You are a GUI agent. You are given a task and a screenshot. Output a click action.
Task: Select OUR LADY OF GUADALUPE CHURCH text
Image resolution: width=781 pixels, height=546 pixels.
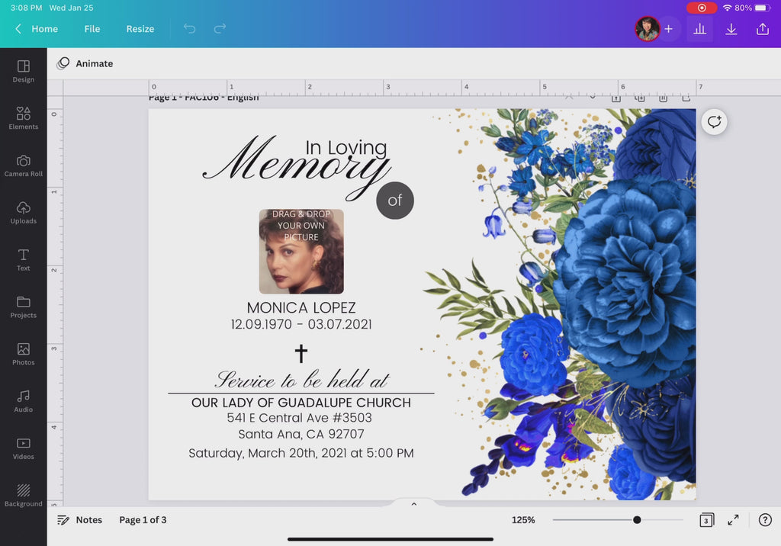301,403
